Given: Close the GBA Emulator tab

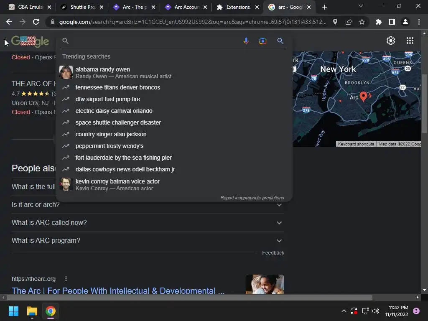Looking at the screenshot, I should coord(49,7).
